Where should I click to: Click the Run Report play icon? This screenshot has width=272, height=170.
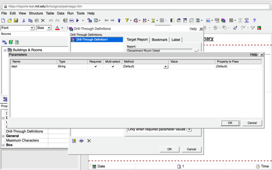(78, 20)
